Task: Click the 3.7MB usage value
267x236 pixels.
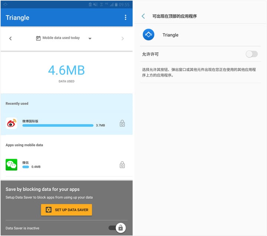Action: coord(100,125)
